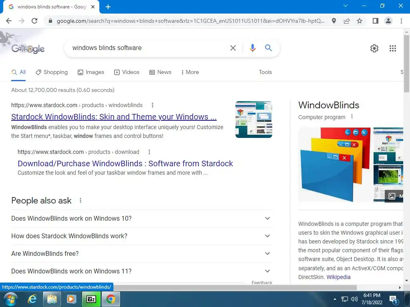Go to Google home via the logo
This screenshot has height=307, width=410.
click(28, 48)
